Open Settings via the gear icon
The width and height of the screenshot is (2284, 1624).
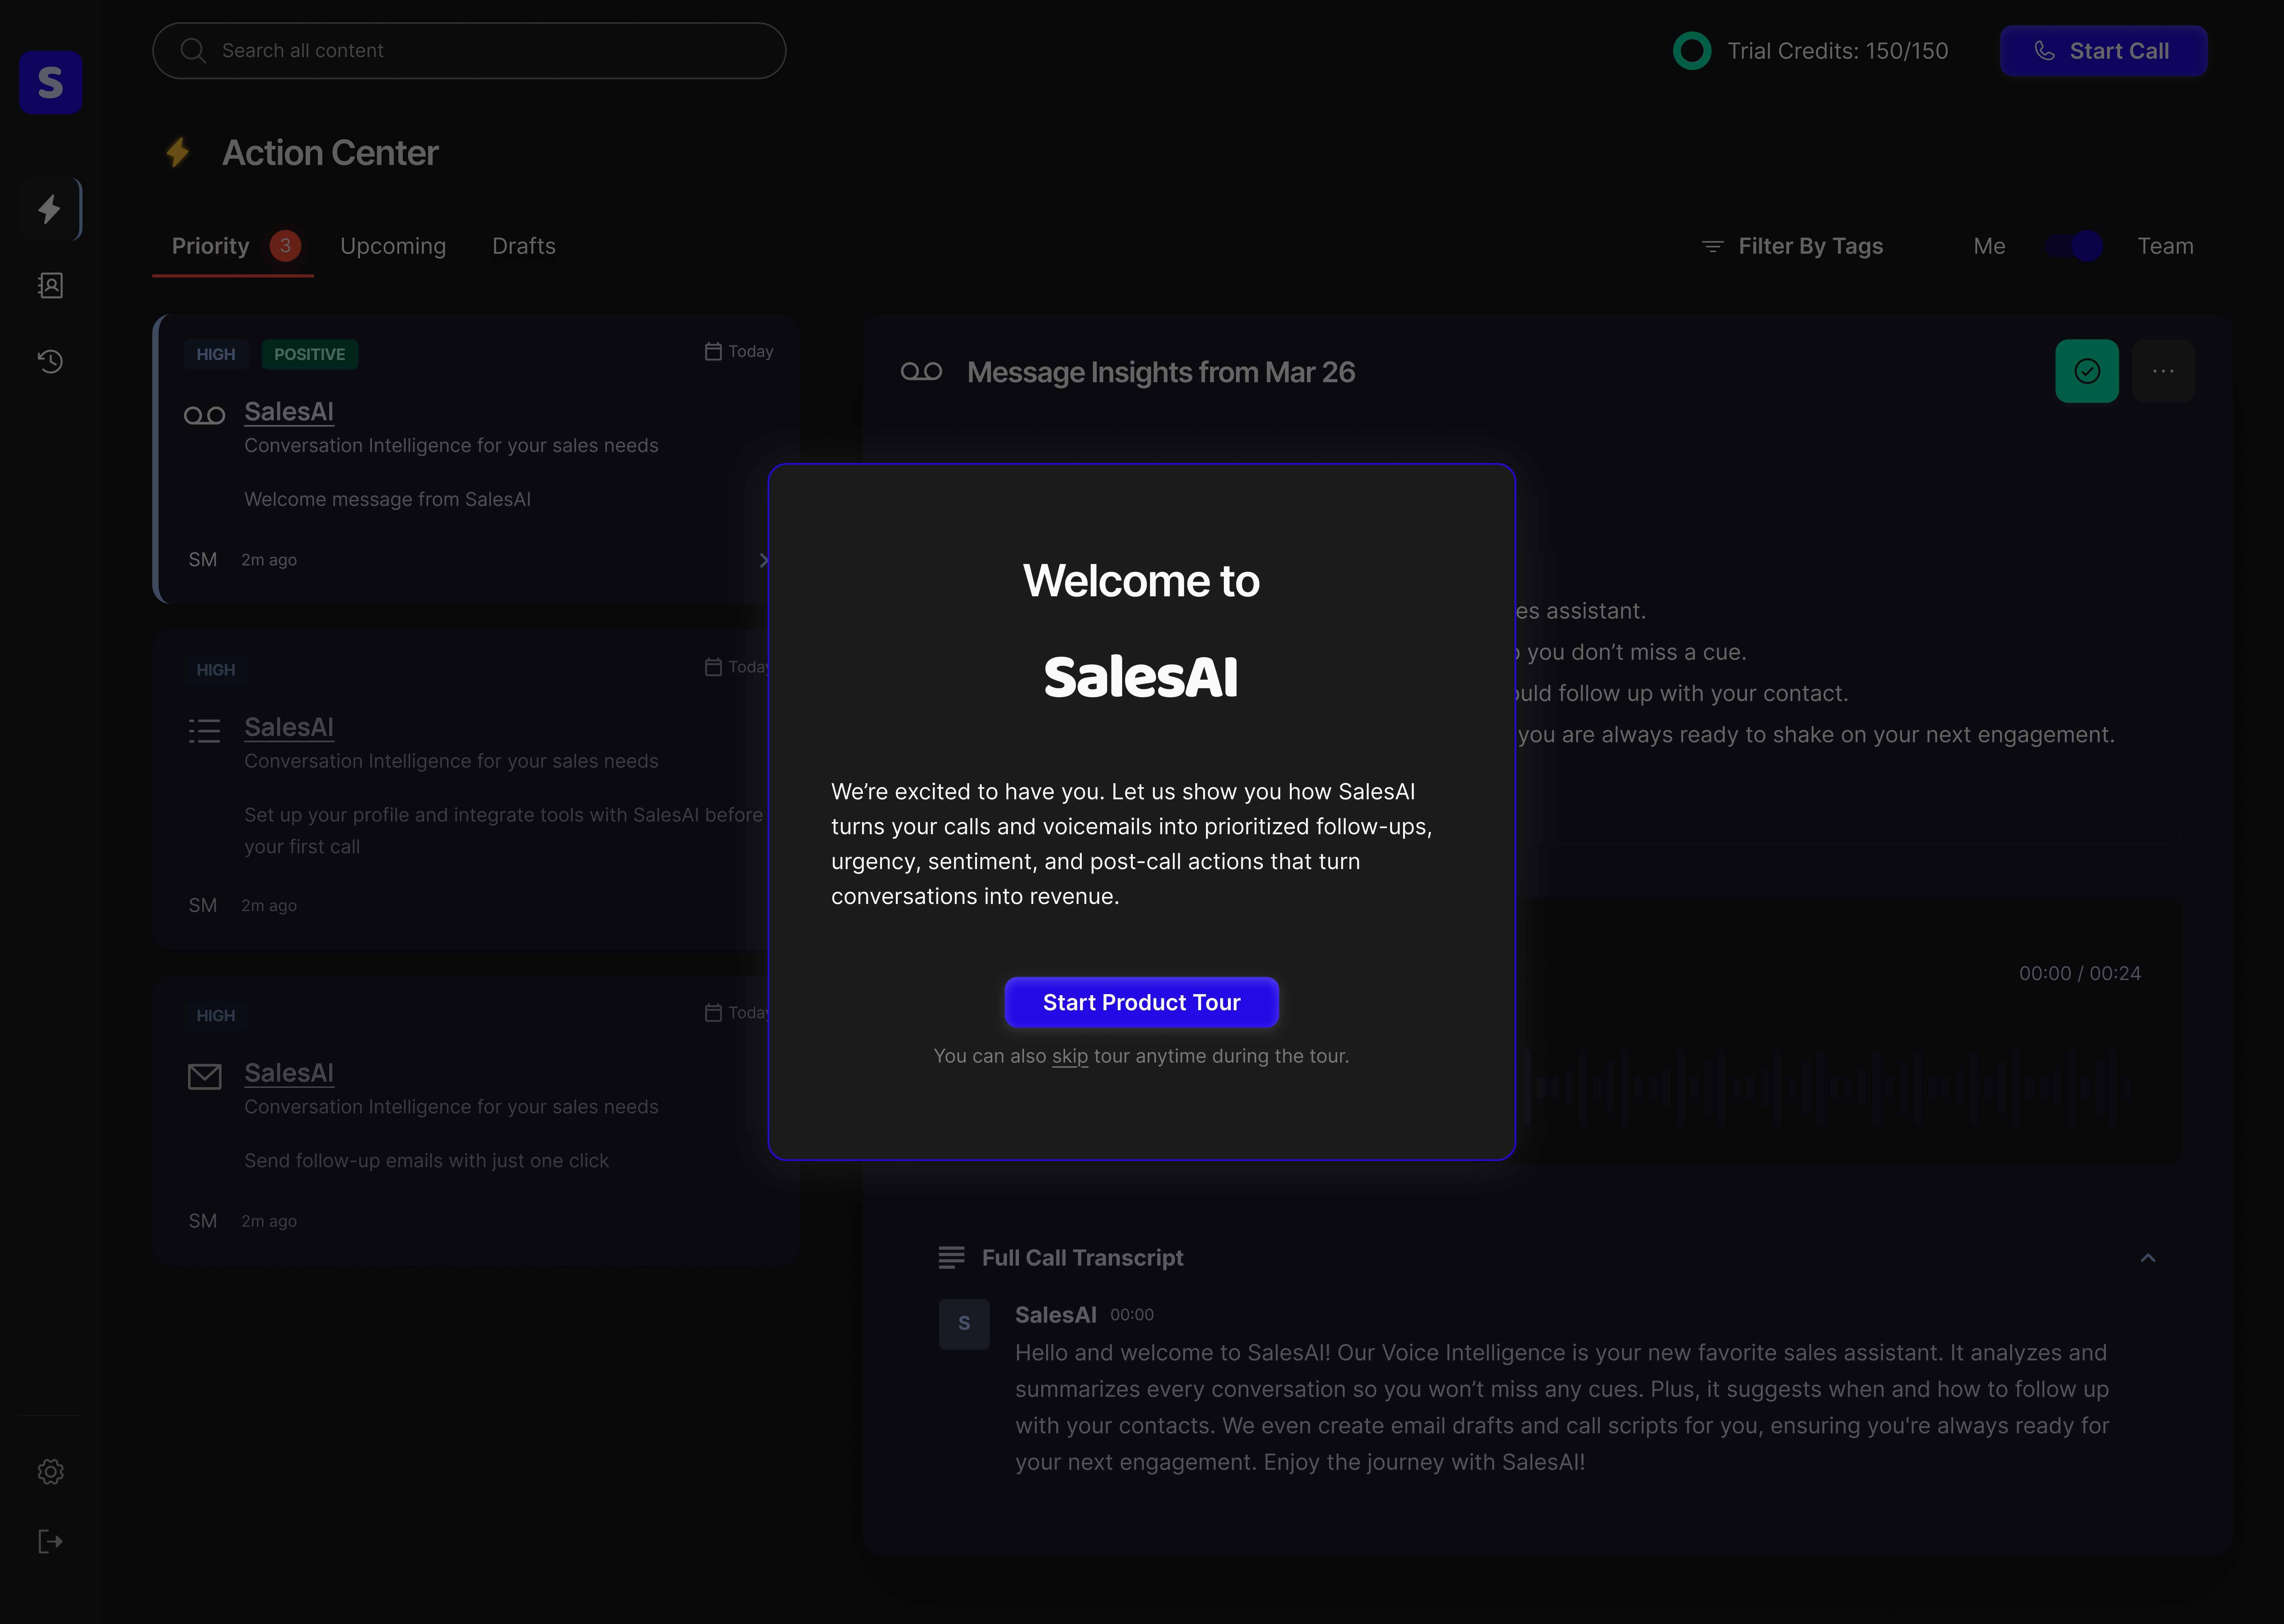click(x=50, y=1471)
